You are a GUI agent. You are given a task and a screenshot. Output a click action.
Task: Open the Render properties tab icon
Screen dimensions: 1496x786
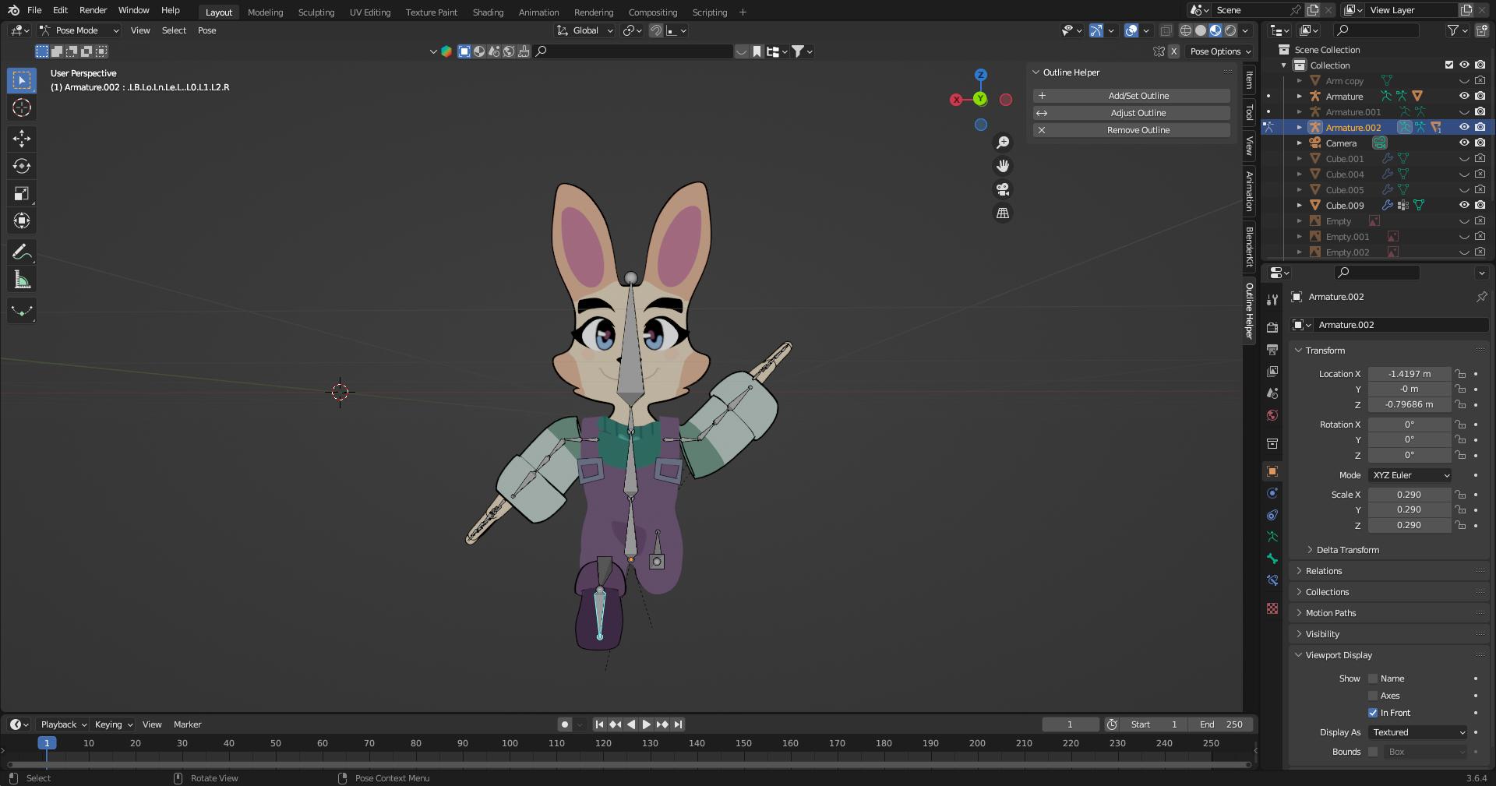tap(1272, 328)
